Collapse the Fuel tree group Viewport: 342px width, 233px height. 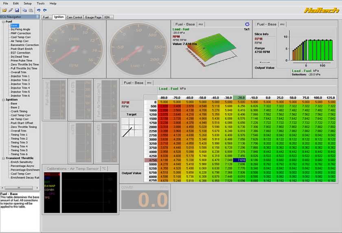pos(3,22)
